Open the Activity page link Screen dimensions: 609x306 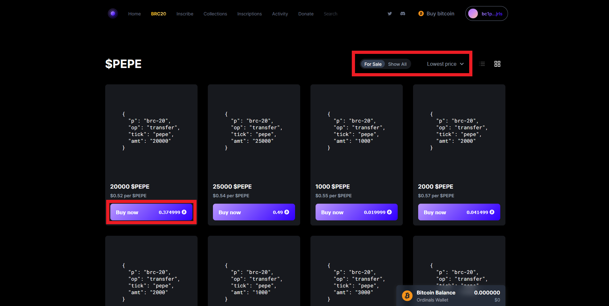click(x=280, y=14)
